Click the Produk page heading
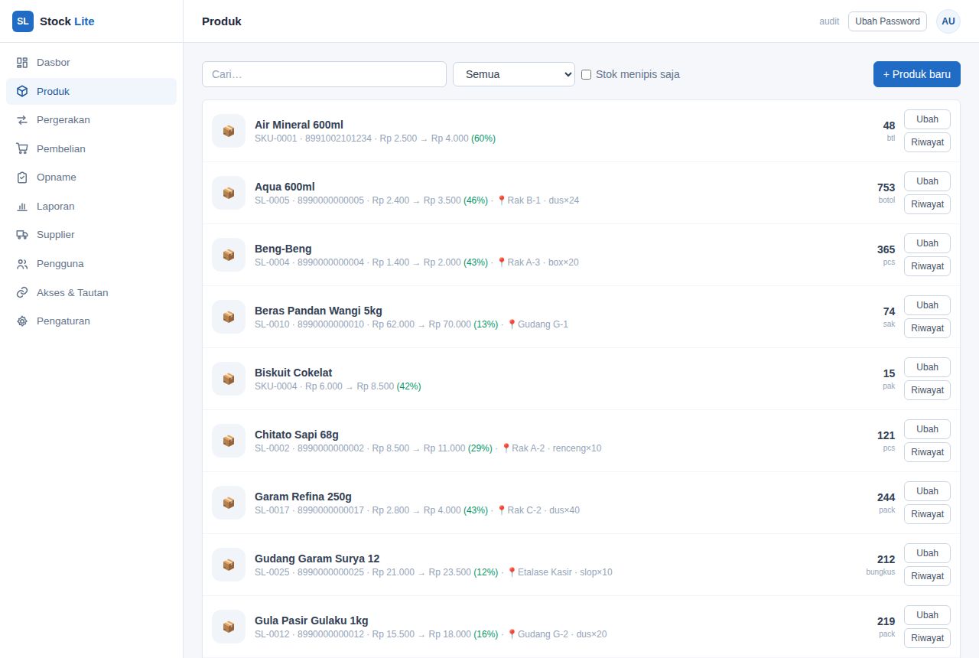Image resolution: width=979 pixels, height=658 pixels. (x=222, y=21)
